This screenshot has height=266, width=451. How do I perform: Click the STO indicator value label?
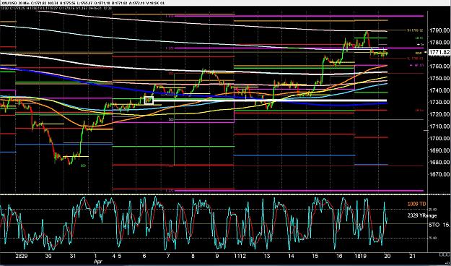point(439,225)
